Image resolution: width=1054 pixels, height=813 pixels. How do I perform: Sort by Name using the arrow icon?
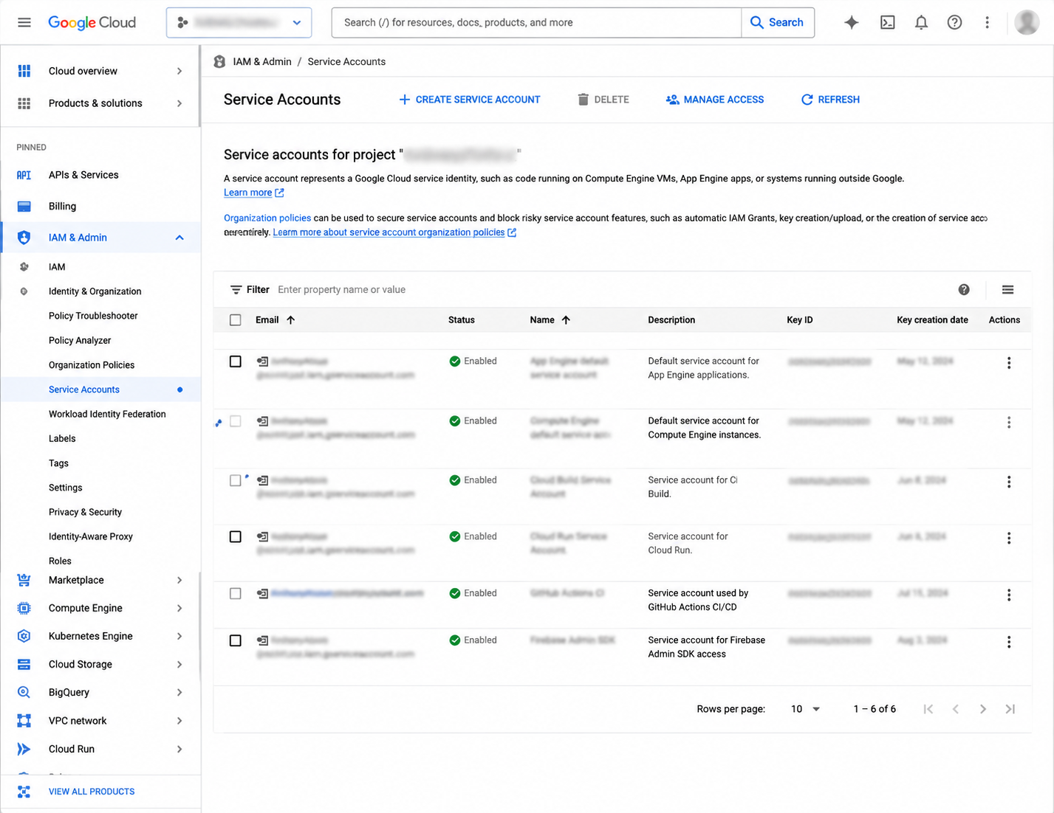pos(566,320)
